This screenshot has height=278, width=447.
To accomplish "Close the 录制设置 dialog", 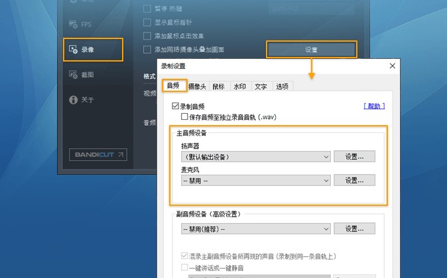I will 392,66.
